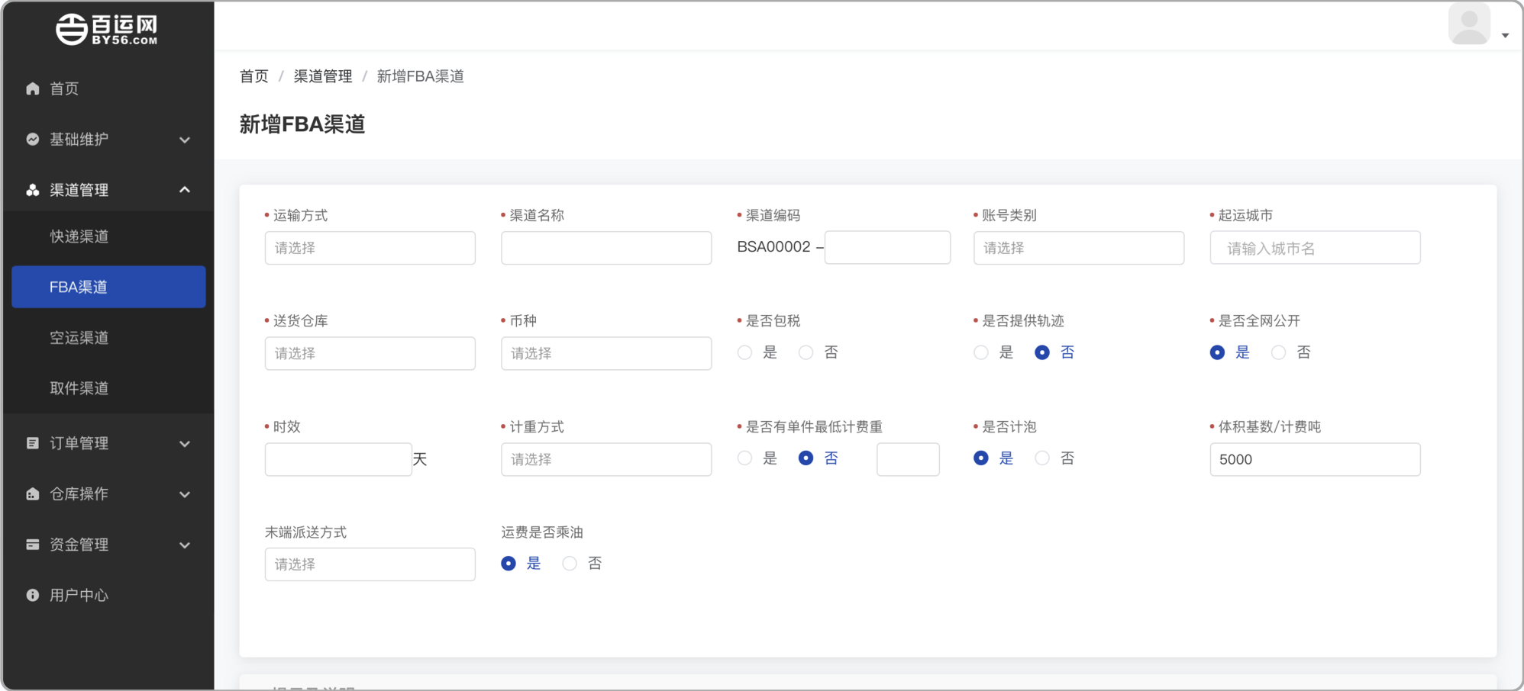Click the 用户中心 info icon
The width and height of the screenshot is (1524, 691).
click(32, 595)
